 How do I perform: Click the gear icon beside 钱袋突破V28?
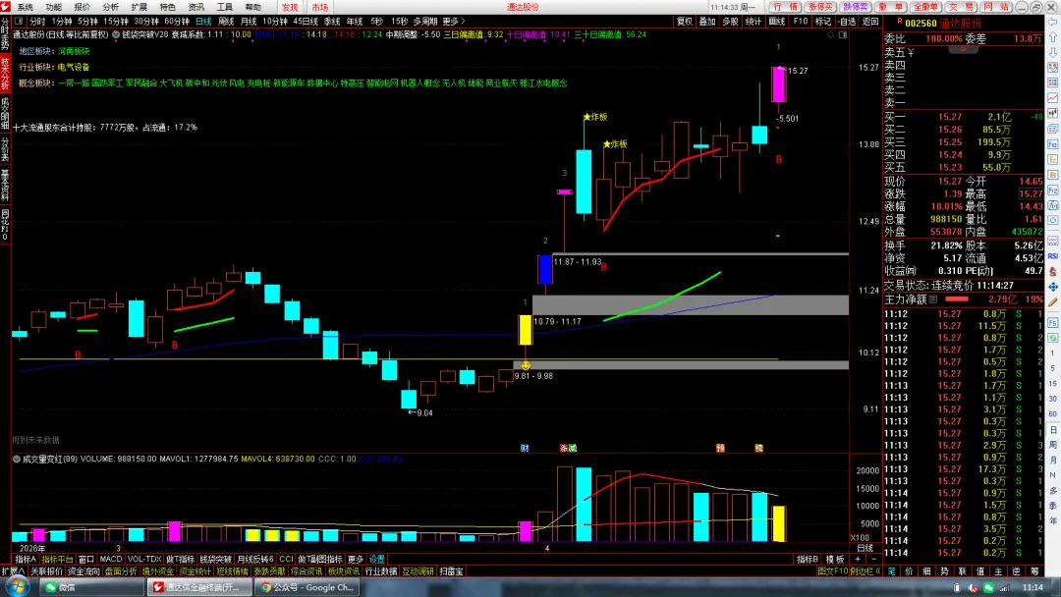tap(116, 34)
